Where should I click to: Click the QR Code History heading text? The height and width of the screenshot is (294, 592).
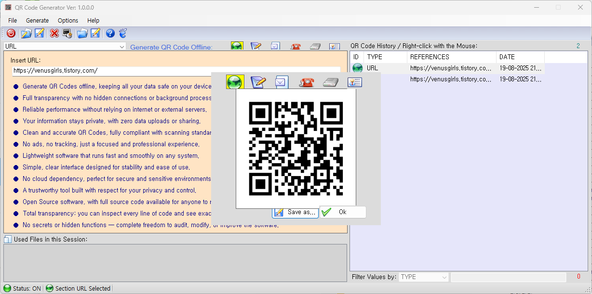coord(414,46)
